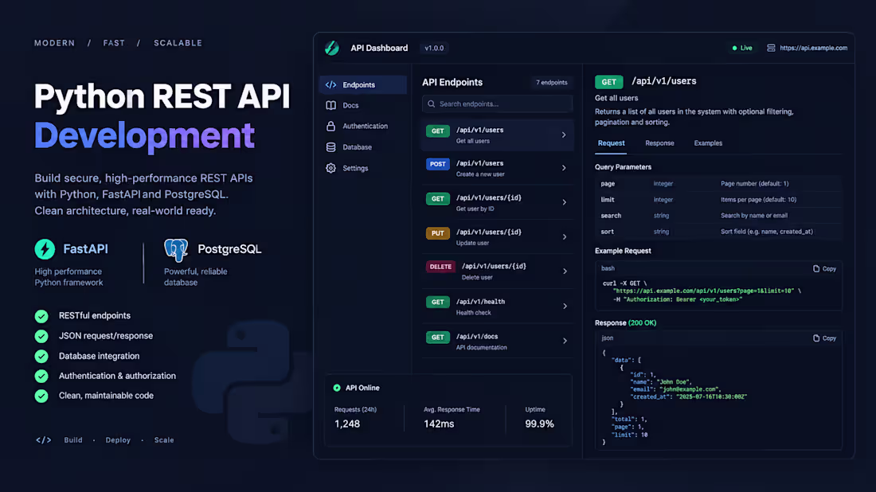Viewport: 876px width, 492px height.
Task: Click the API Dashboard lightning logo
Action: click(x=332, y=48)
